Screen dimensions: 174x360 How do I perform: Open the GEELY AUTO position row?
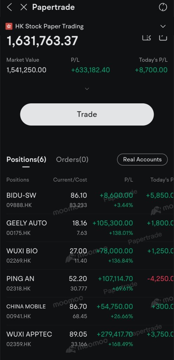click(x=87, y=228)
